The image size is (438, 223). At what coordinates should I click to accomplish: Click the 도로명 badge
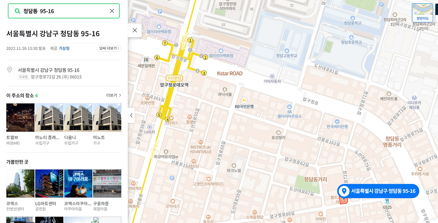(23, 77)
